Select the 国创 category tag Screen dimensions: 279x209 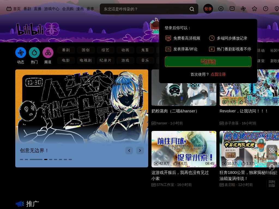pos(86,50)
